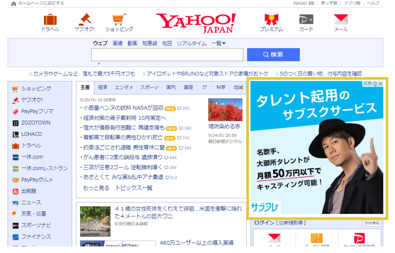Open the ヘルプ link in top bar
Screen dimensions: 395x253
373,3
